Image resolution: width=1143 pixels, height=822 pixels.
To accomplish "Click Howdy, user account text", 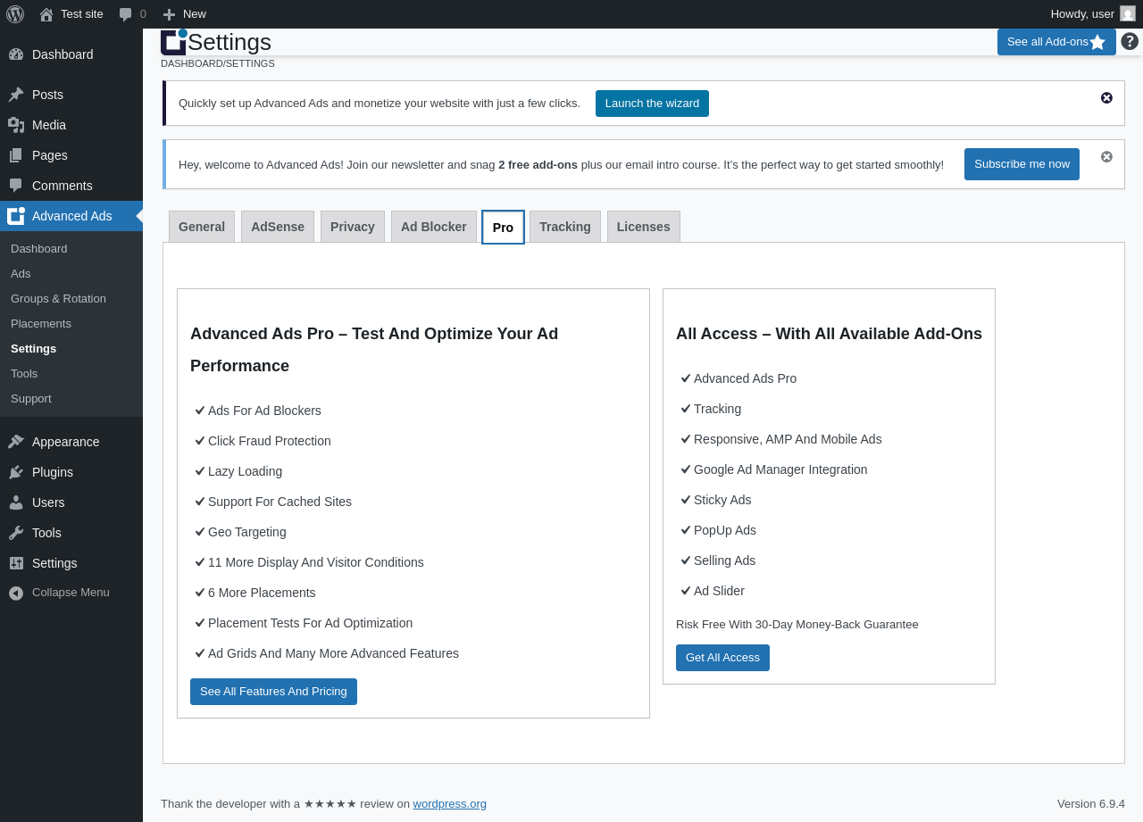I will click(x=1082, y=14).
